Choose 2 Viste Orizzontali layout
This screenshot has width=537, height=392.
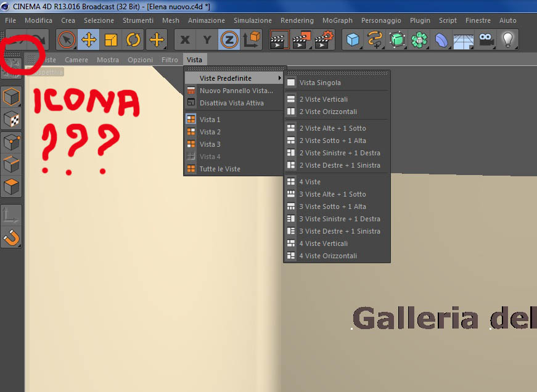pos(337,112)
